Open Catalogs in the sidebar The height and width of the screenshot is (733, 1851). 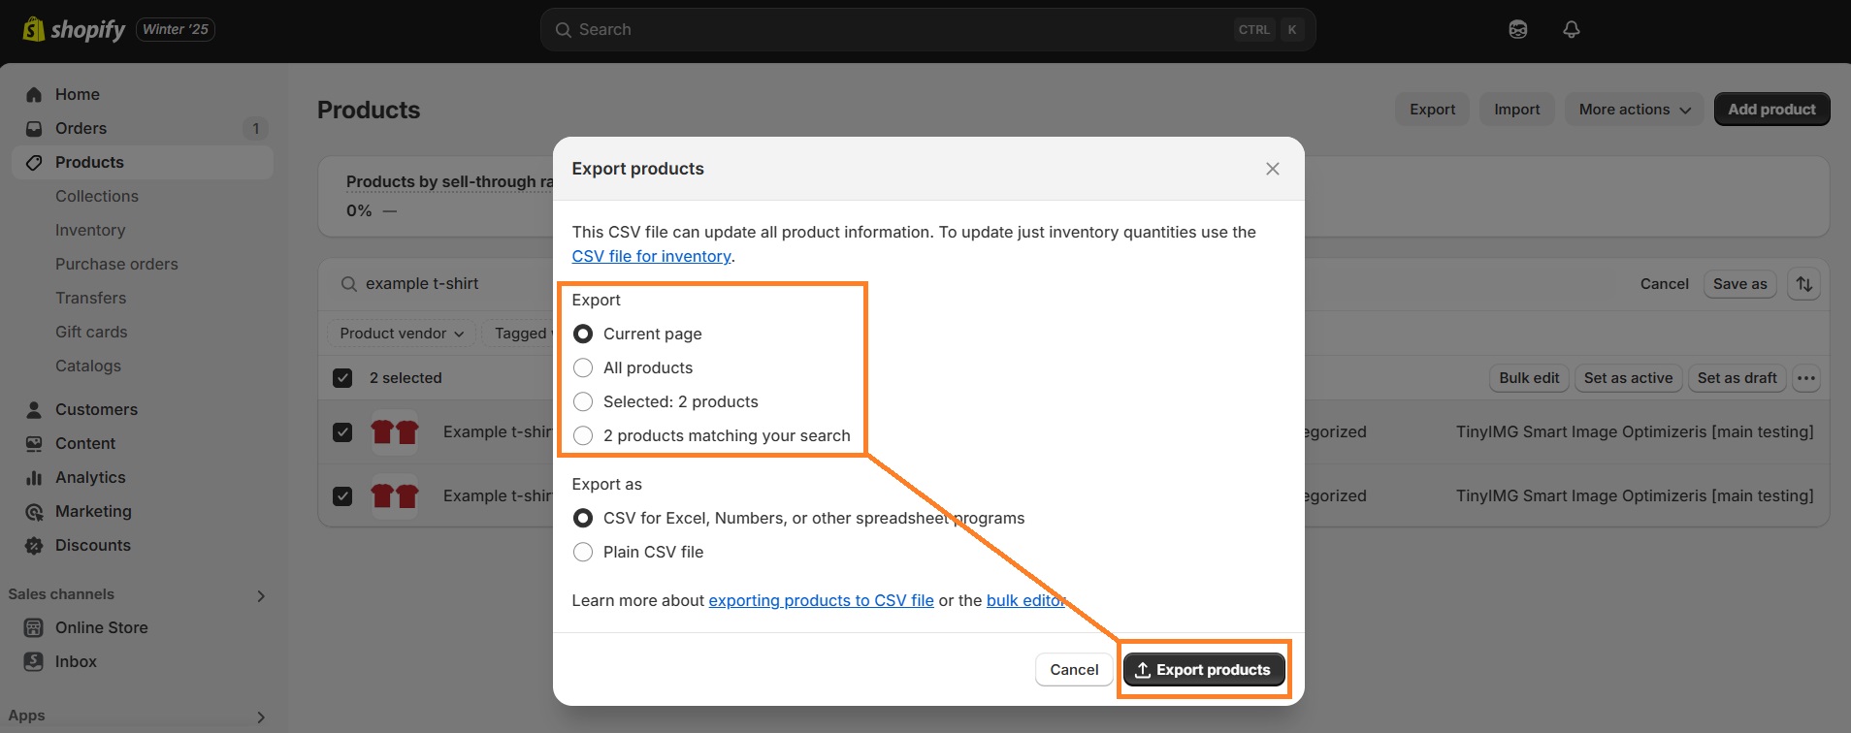click(88, 366)
